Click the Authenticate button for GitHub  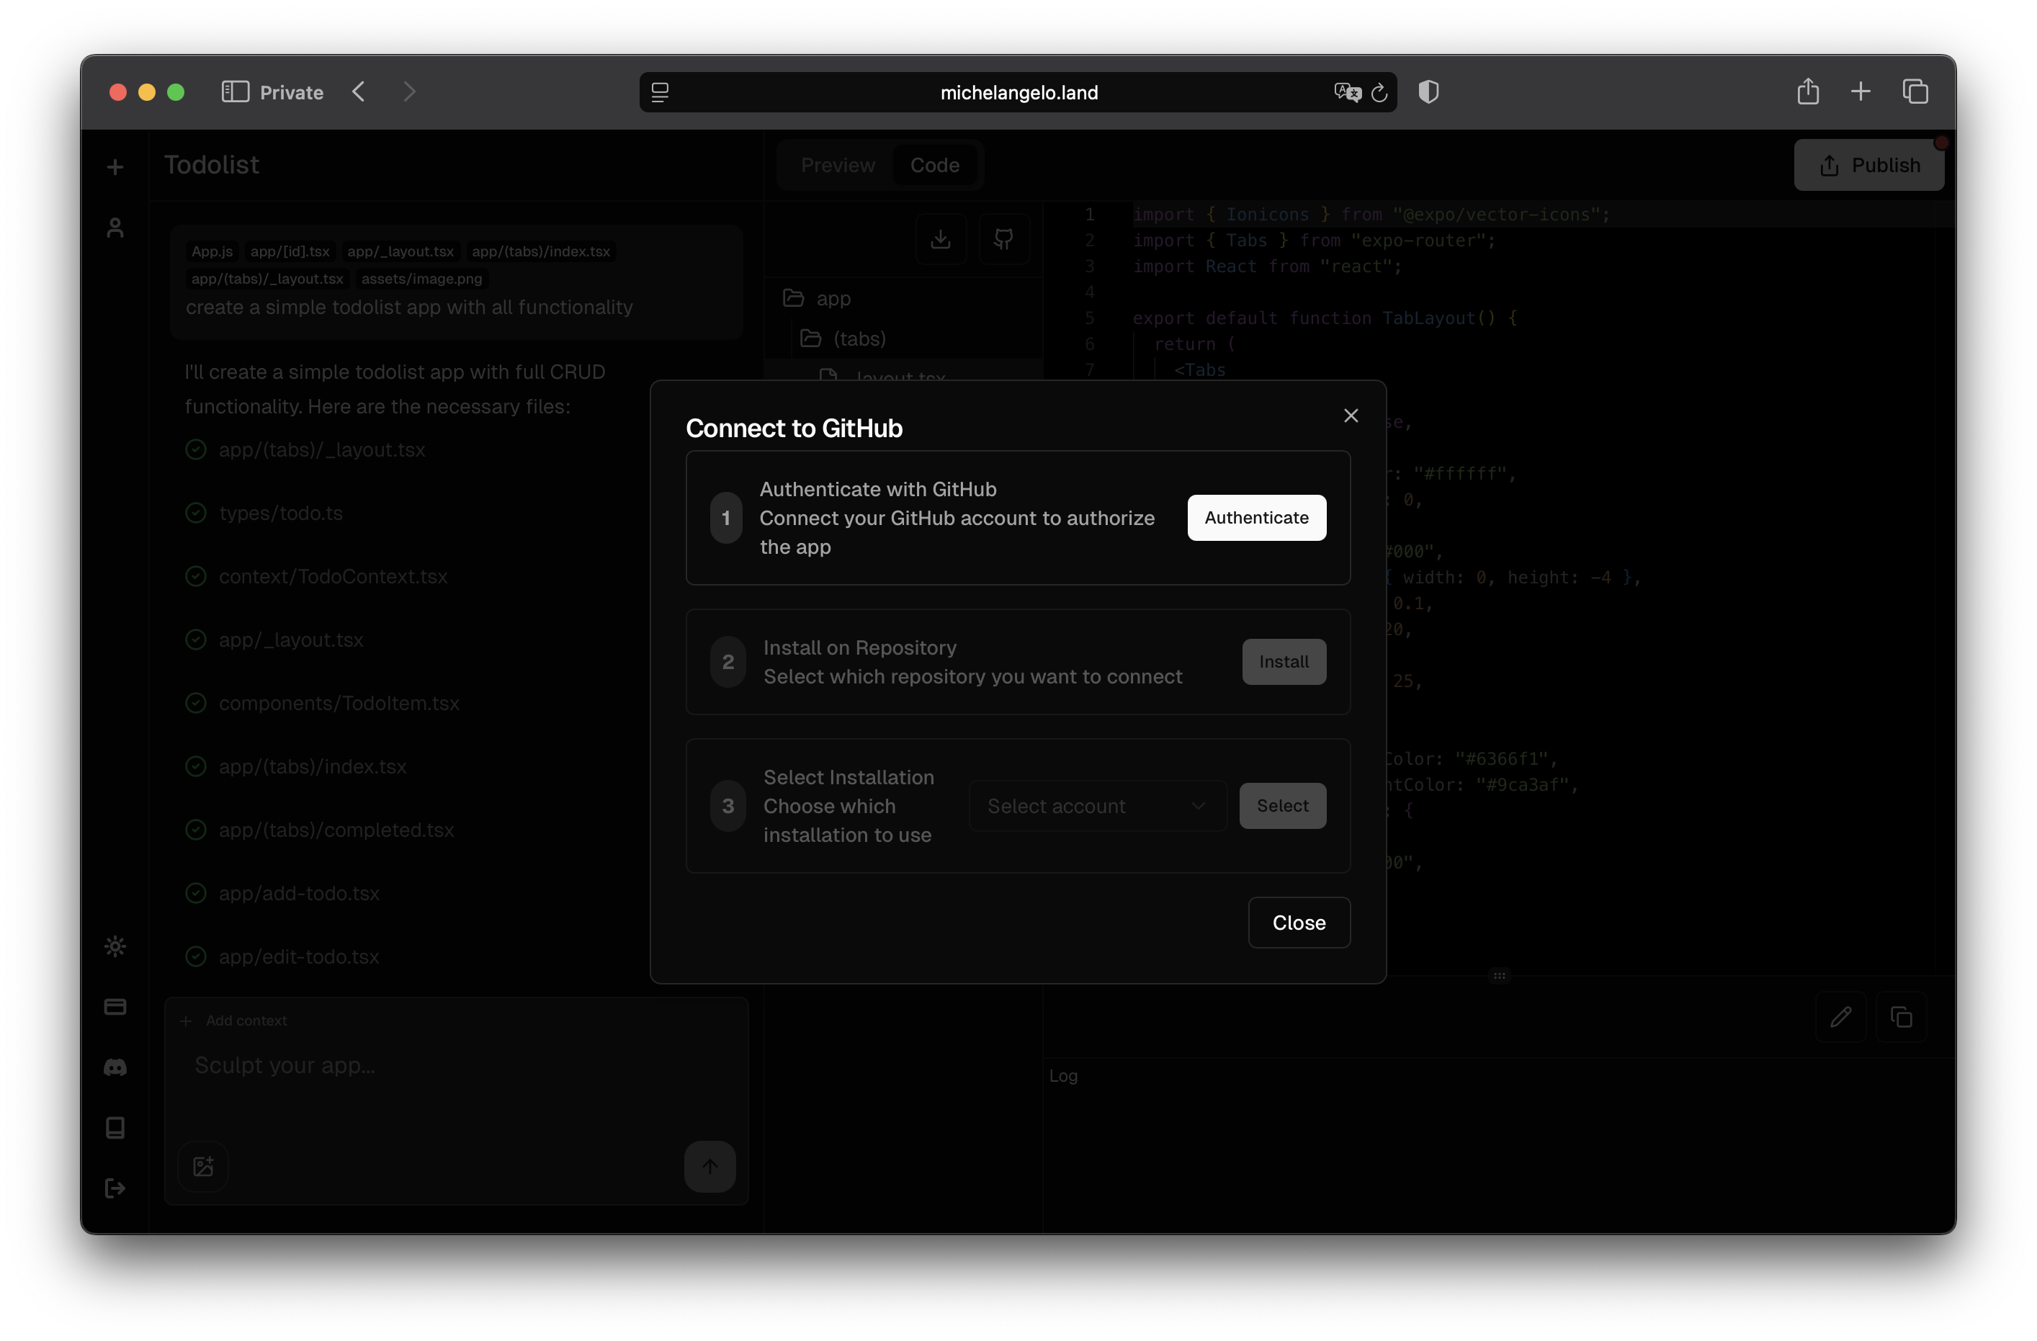click(x=1255, y=518)
